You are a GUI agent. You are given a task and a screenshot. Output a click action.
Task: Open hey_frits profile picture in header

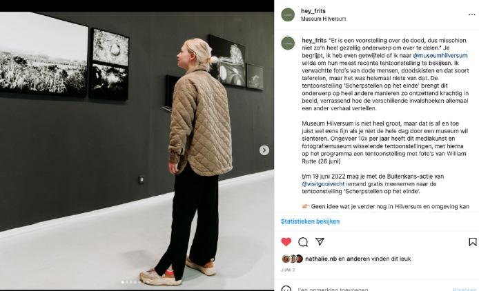click(288, 14)
